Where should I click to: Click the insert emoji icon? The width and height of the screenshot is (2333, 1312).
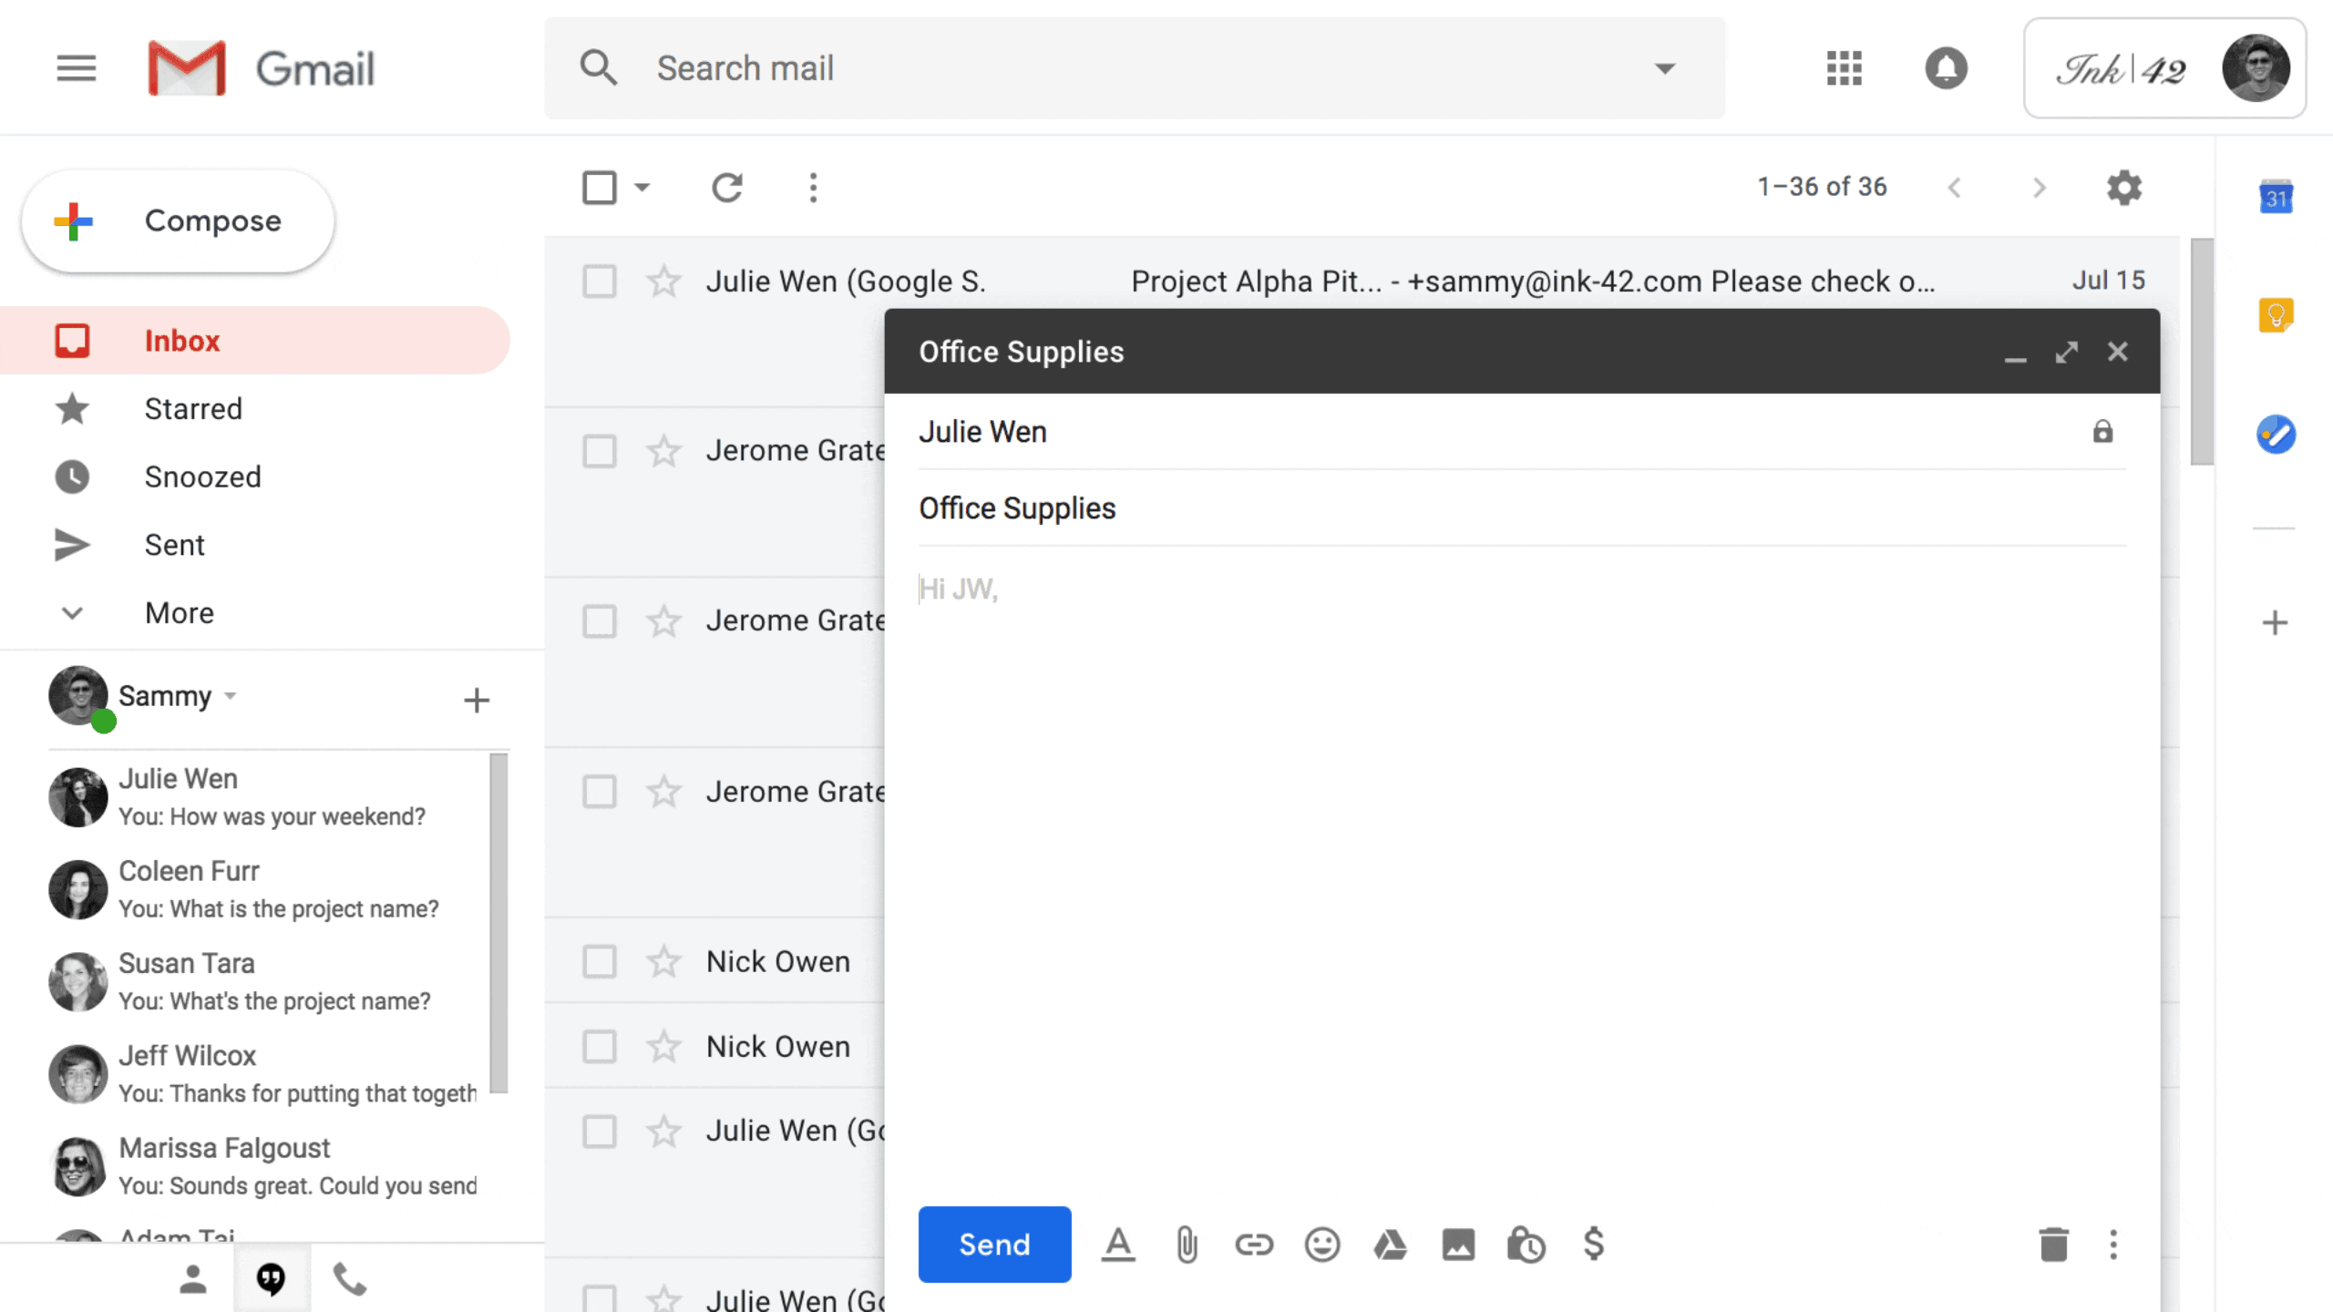click(1321, 1245)
